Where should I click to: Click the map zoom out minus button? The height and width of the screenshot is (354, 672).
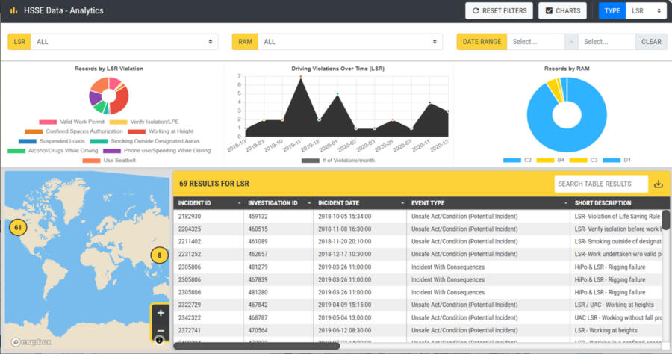(x=161, y=331)
